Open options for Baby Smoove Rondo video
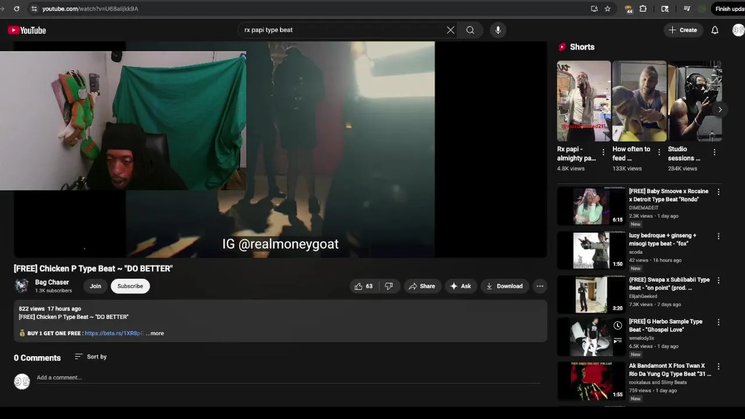Image resolution: width=745 pixels, height=419 pixels. tap(718, 192)
